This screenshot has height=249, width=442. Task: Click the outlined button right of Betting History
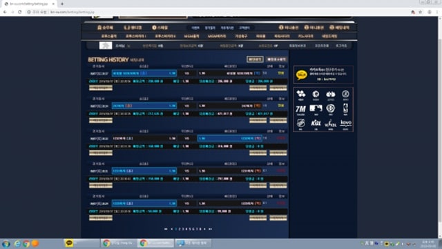tap(255, 59)
